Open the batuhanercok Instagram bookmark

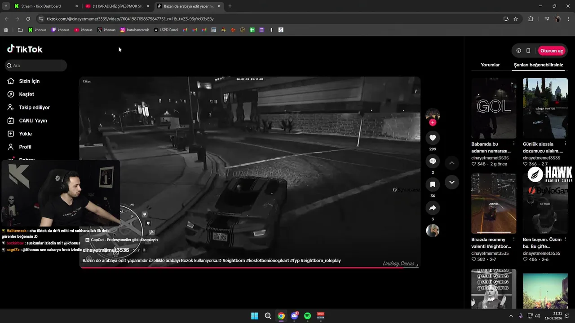coord(135,30)
